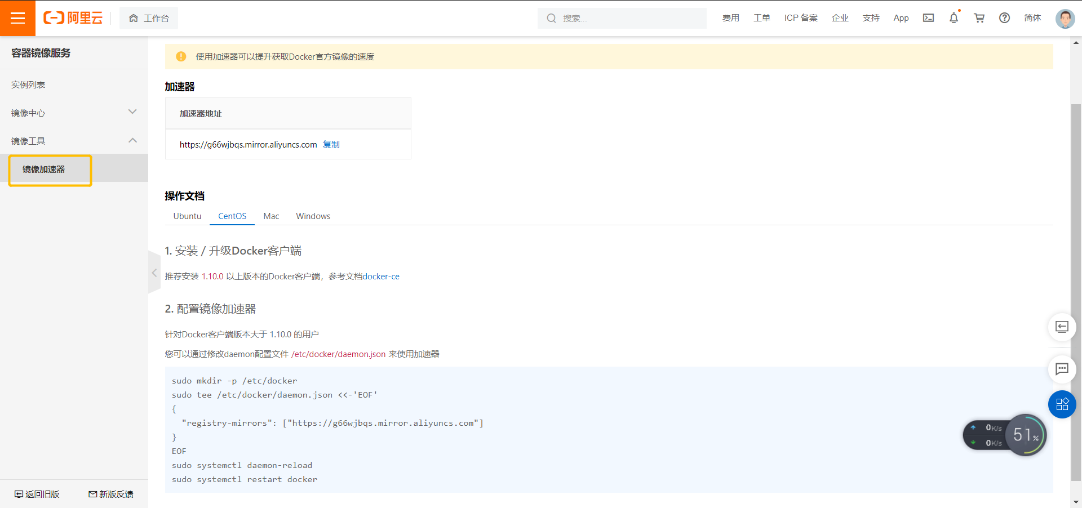Collapse the left sidebar with arrow handle
1082x508 pixels.
point(154,273)
